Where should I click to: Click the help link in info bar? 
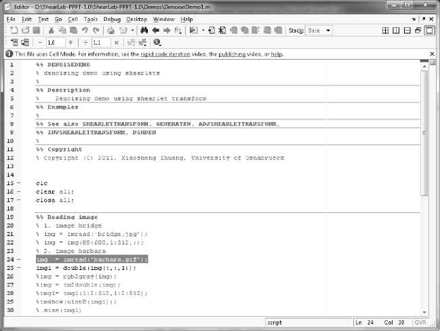tap(277, 54)
